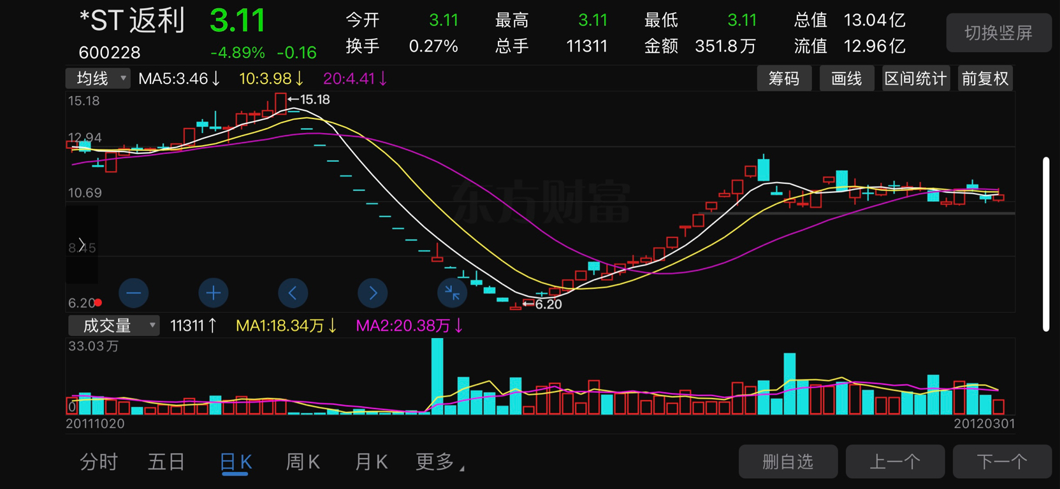Expand left side panel chevron
This screenshot has width=1060, height=489.
(82, 244)
